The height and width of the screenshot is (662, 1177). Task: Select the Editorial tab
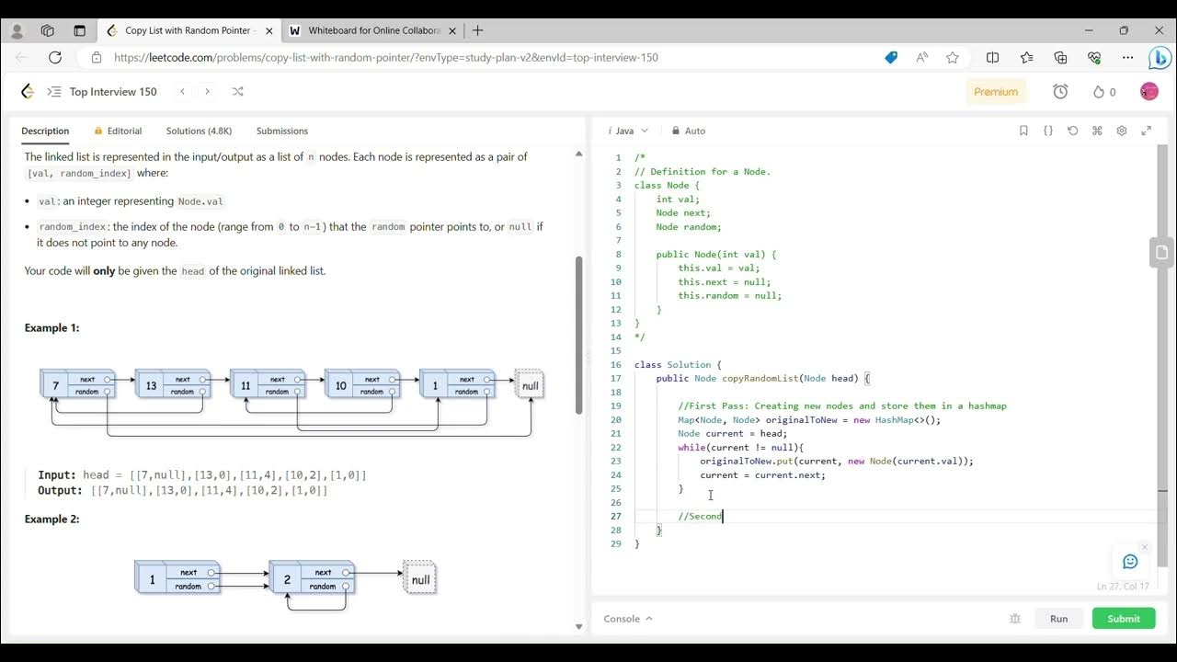tap(116, 131)
